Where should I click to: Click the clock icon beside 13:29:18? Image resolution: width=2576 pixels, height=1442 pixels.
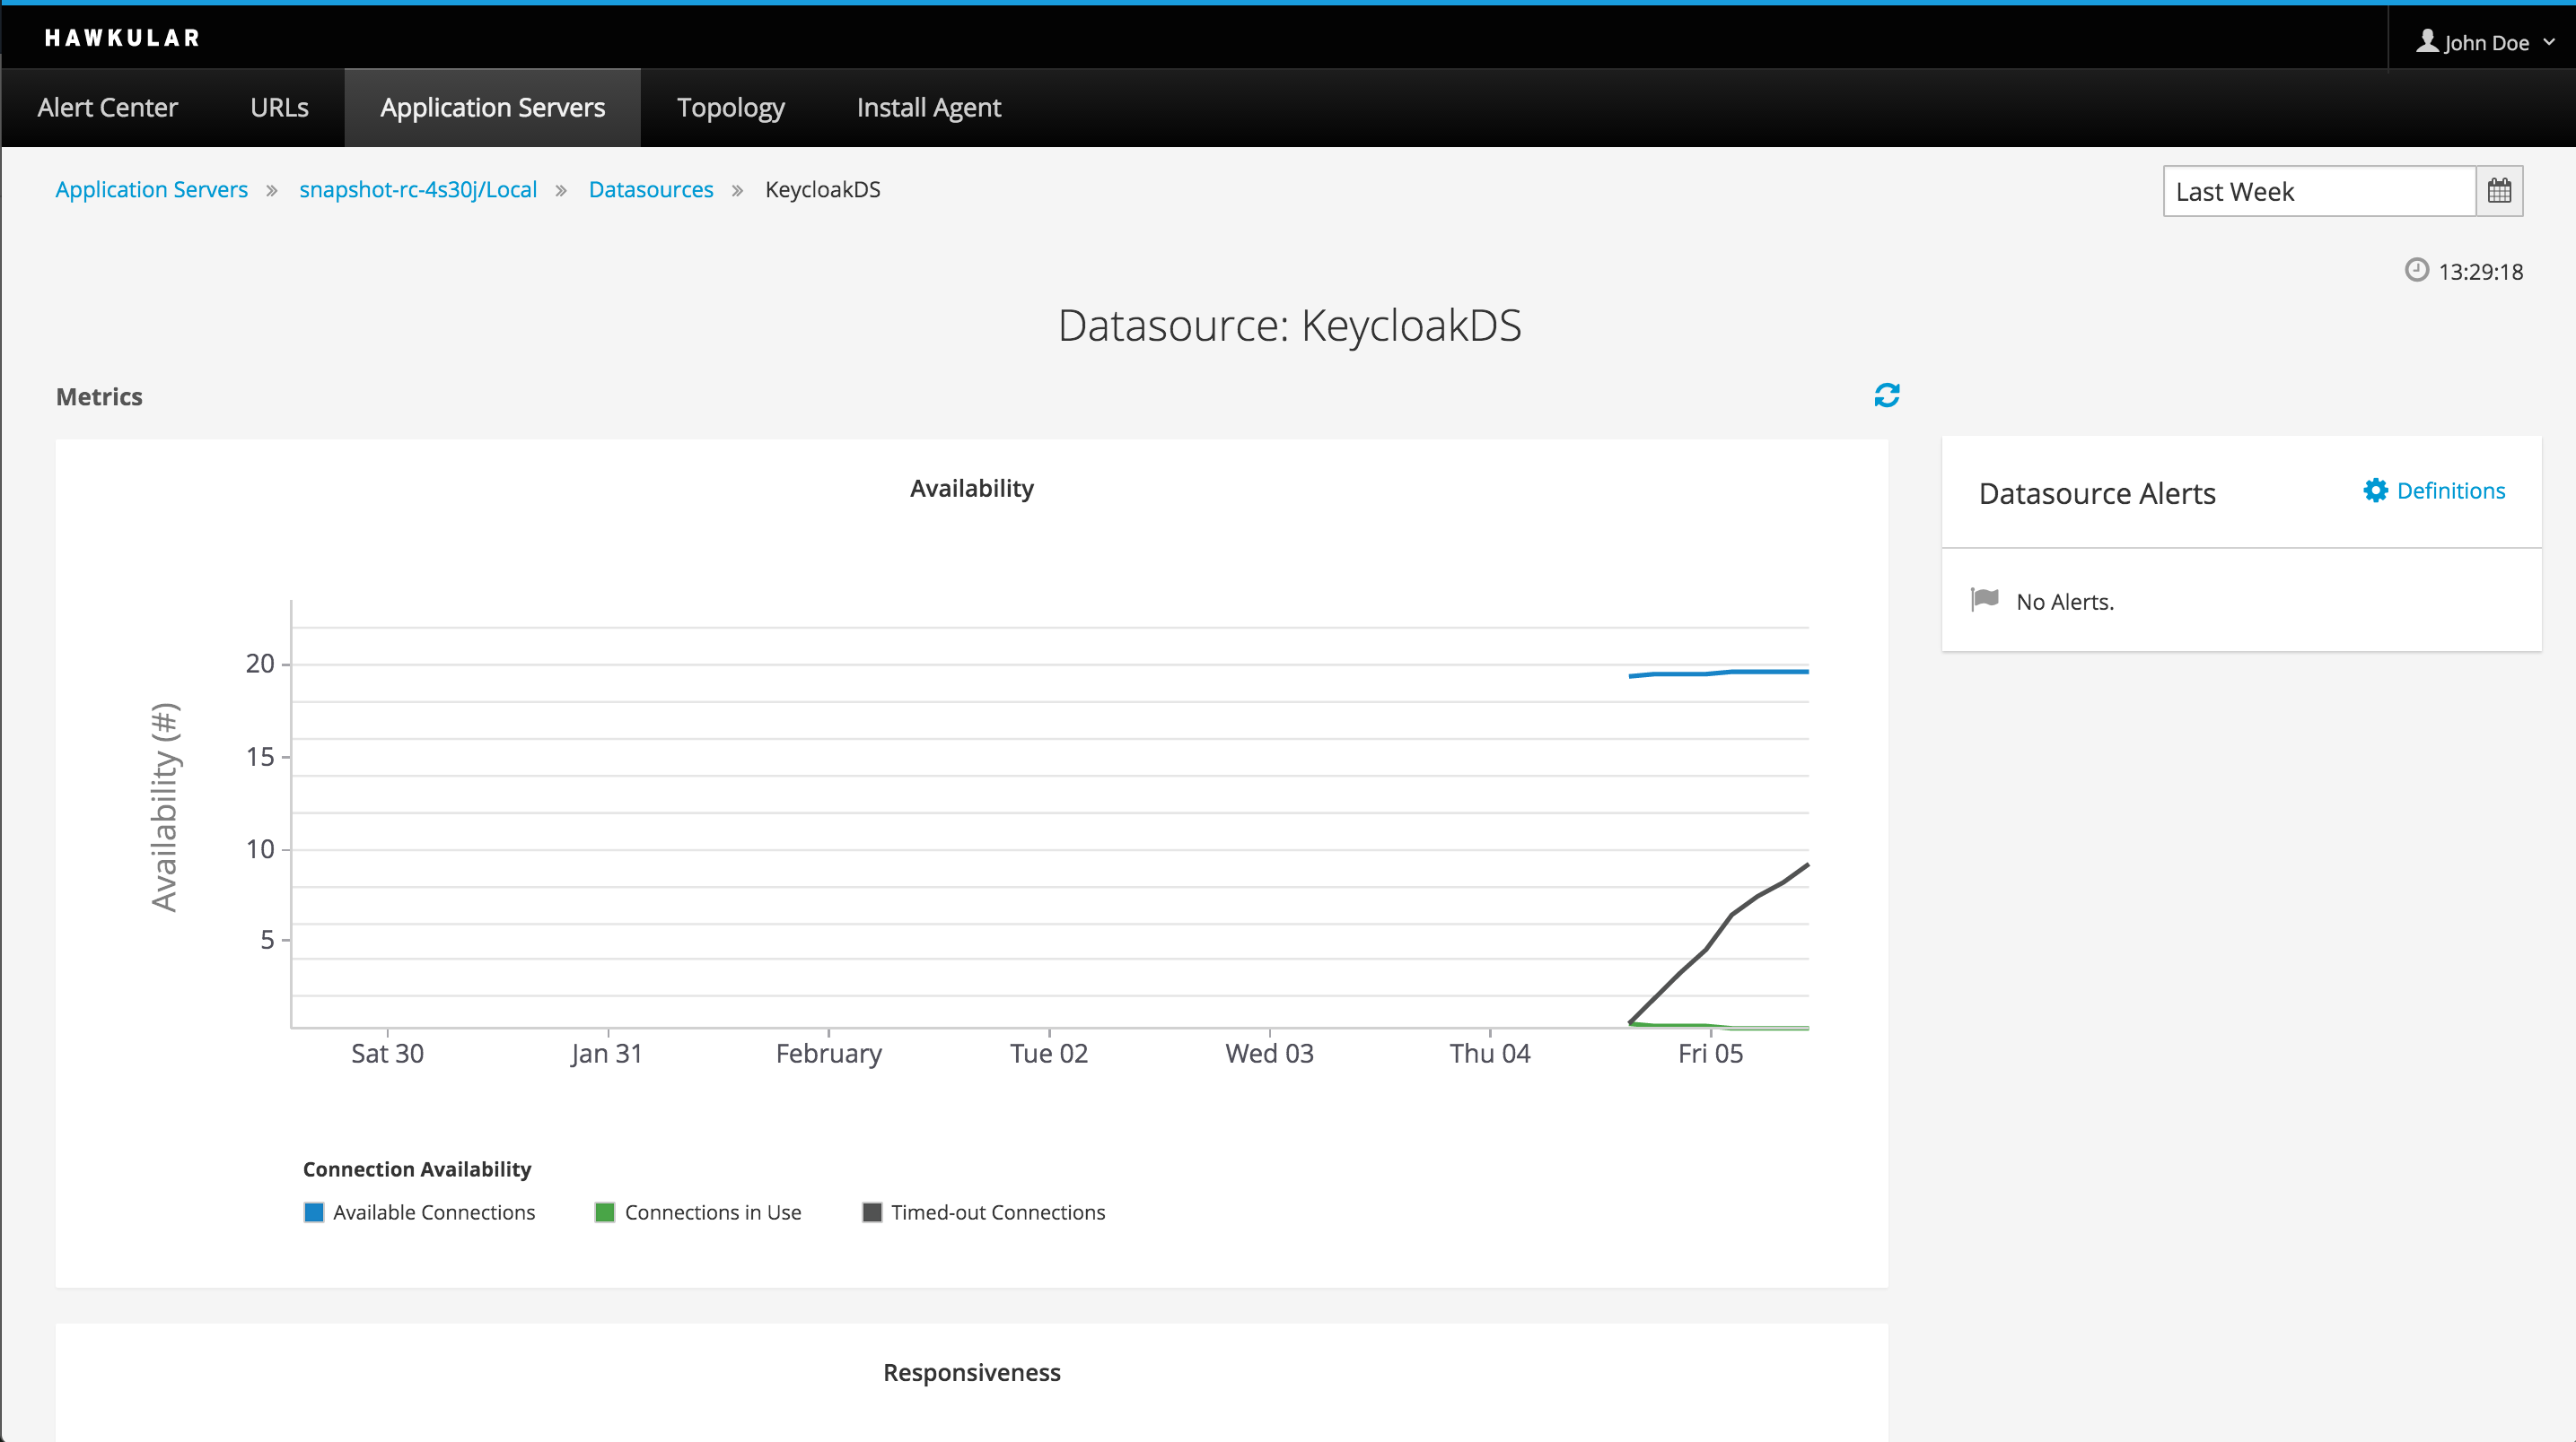coord(2416,271)
